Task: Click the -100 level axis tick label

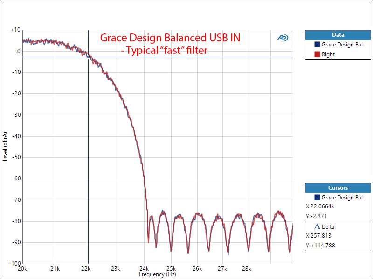Action: [15, 263]
